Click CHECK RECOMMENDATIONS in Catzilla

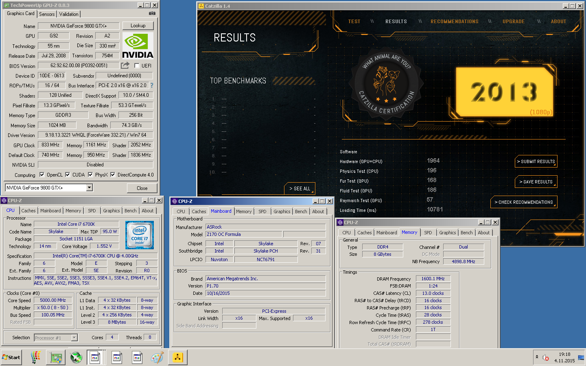[524, 202]
